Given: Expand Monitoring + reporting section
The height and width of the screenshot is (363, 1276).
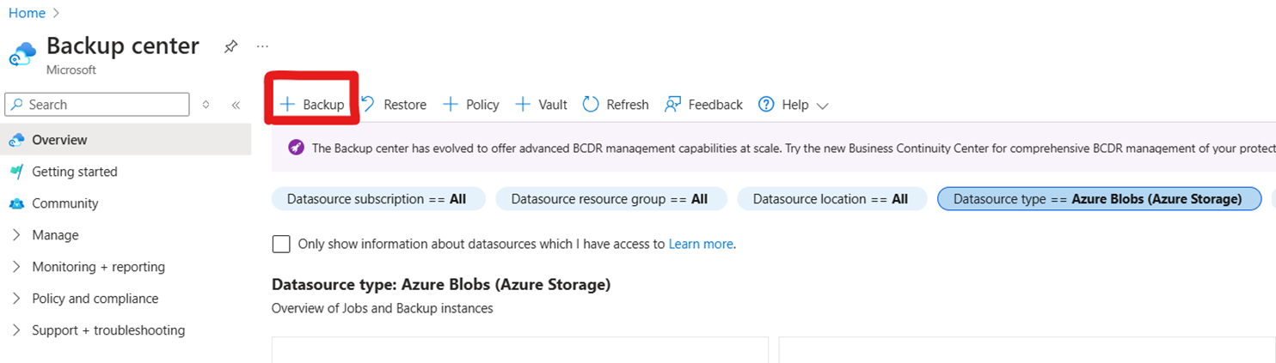Looking at the screenshot, I should (x=98, y=267).
